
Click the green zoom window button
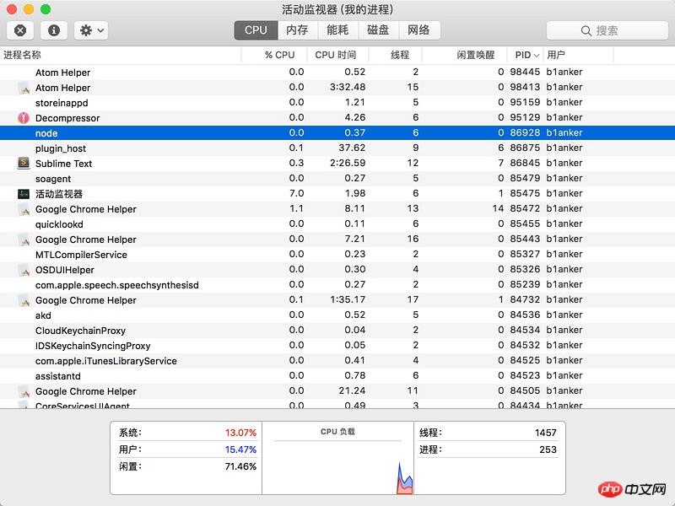(46, 9)
